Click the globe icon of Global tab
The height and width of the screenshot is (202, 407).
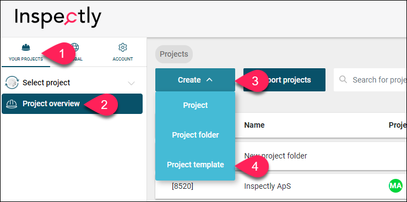tap(75, 47)
